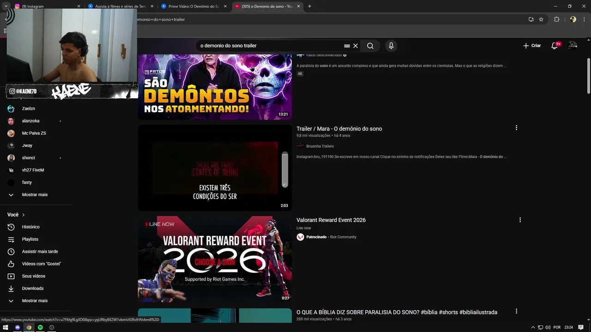Viewport: 591px width, 332px height.
Task: Open the on-screen keyboard icon in search box
Action: pos(347,46)
